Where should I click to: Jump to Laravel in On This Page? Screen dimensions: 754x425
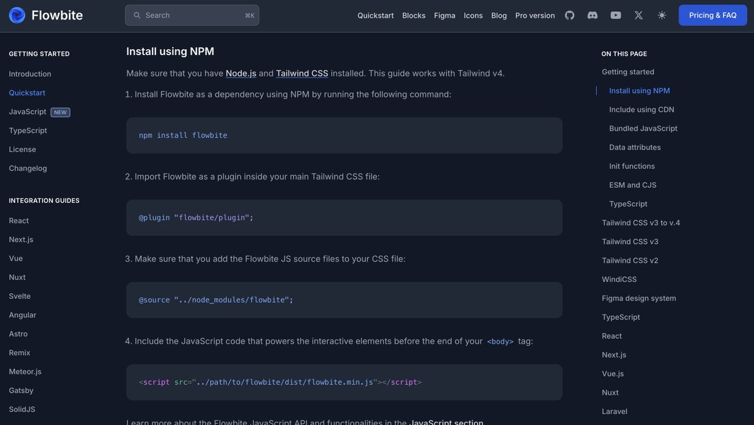[615, 411]
